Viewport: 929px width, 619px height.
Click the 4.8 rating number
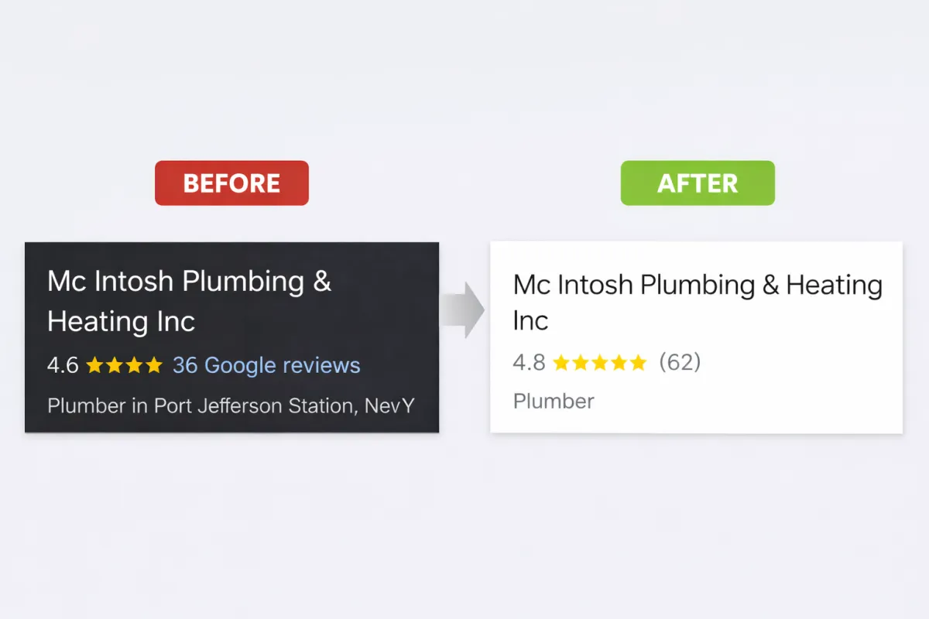click(529, 362)
